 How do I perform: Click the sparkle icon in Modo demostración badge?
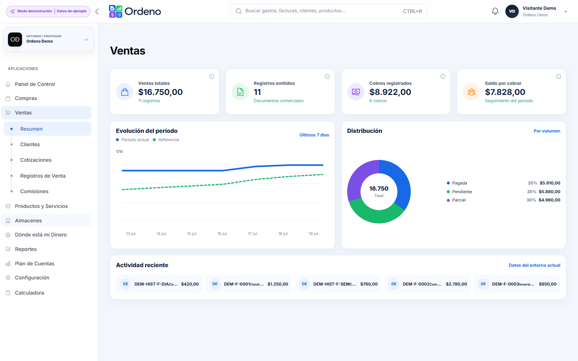tap(13, 11)
